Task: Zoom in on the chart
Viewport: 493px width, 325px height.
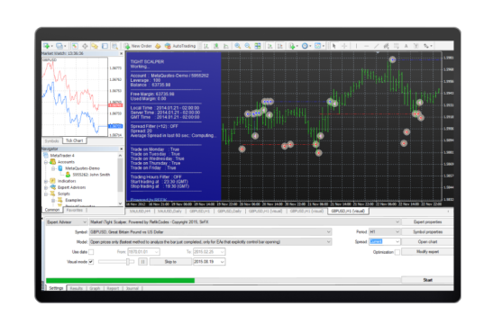Action: [238, 46]
